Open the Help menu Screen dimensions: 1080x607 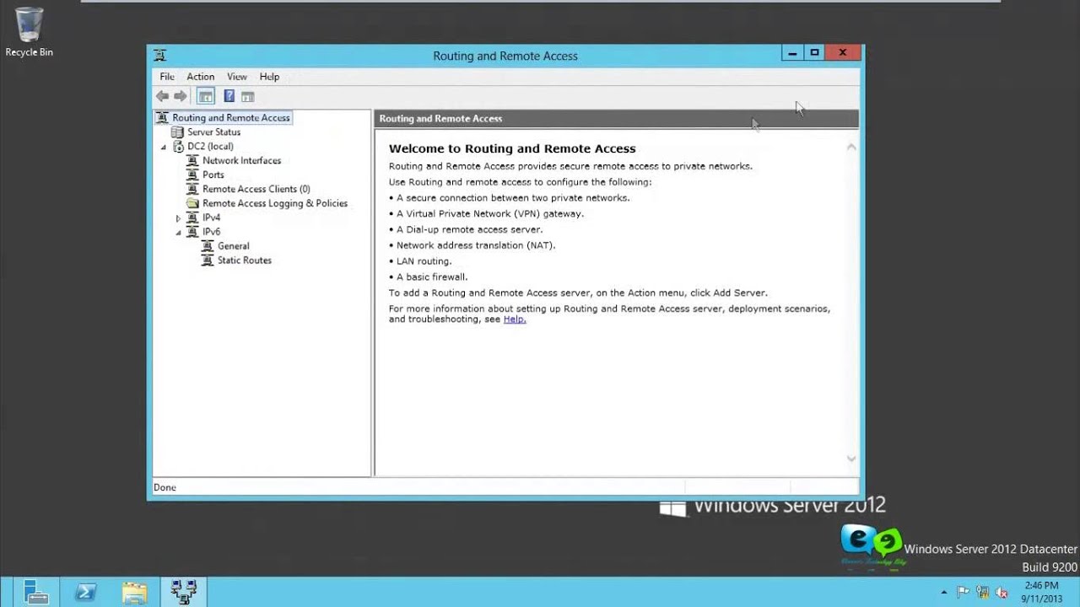coord(269,77)
